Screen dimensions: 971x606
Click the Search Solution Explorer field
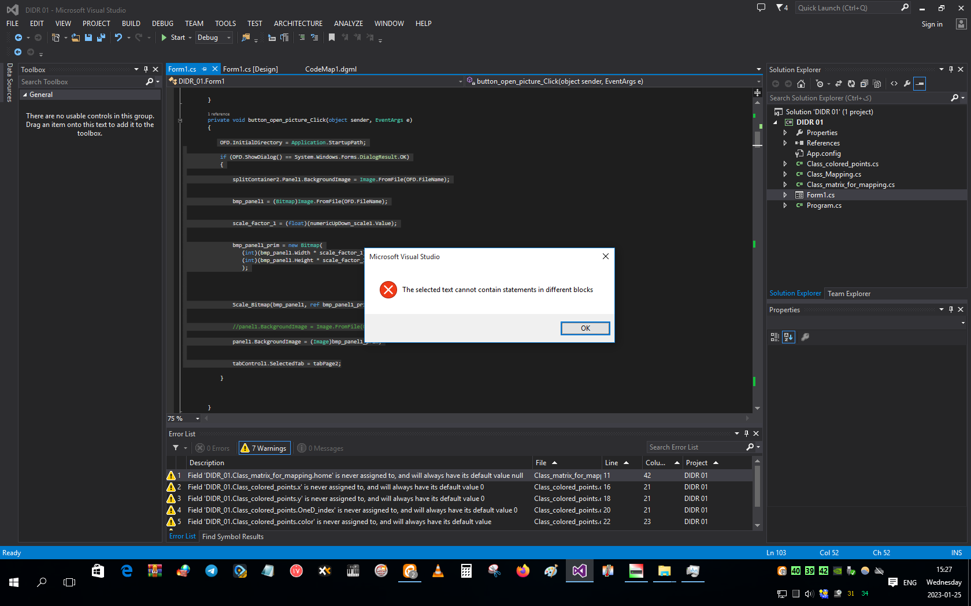(x=859, y=98)
